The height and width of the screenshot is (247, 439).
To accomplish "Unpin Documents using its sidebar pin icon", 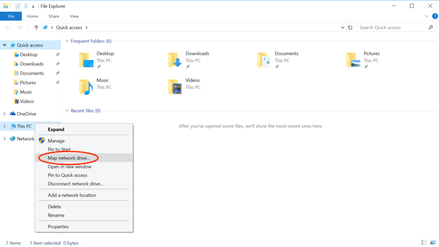I will [x=57, y=73].
